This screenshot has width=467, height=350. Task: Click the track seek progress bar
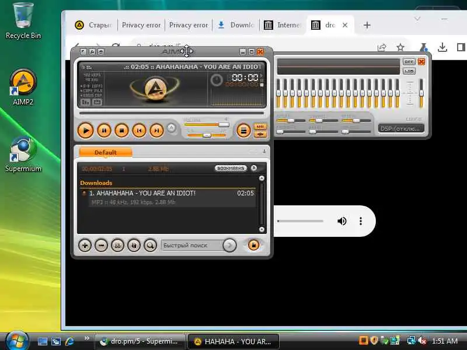coord(172,113)
